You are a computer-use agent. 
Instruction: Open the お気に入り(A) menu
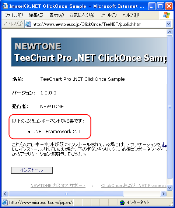[82, 15]
